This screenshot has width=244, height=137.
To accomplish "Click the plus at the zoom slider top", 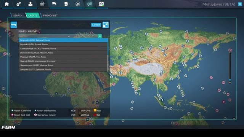I will [230, 53].
